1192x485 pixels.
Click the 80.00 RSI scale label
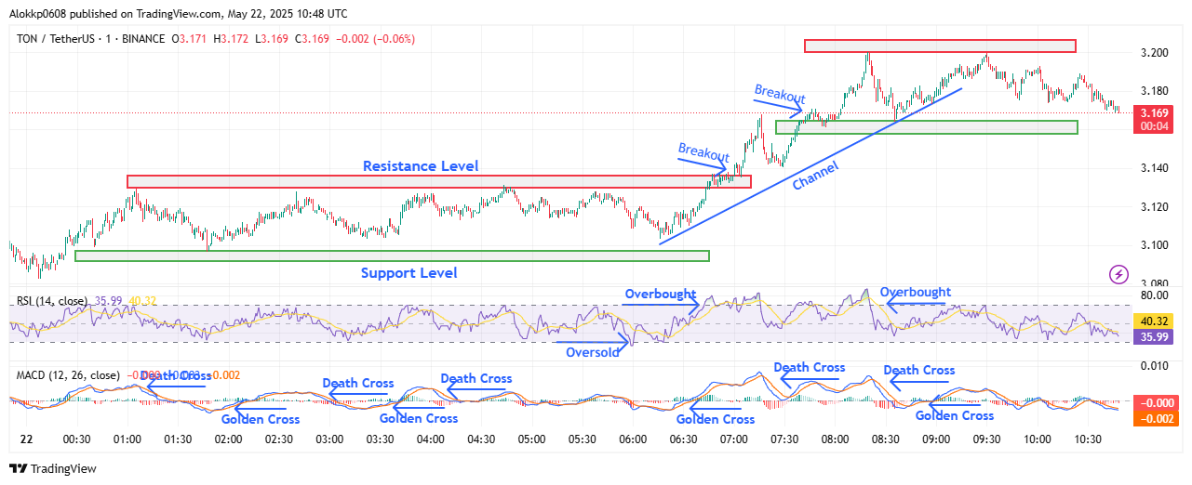click(x=1154, y=296)
